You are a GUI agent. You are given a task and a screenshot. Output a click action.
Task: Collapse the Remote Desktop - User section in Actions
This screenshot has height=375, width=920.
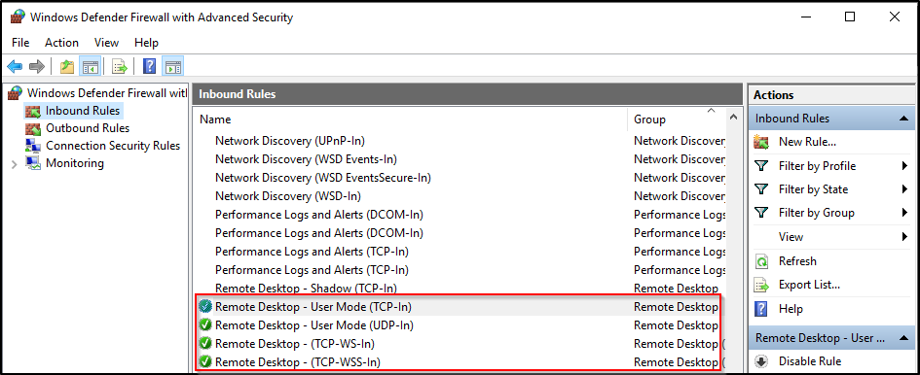click(x=903, y=338)
